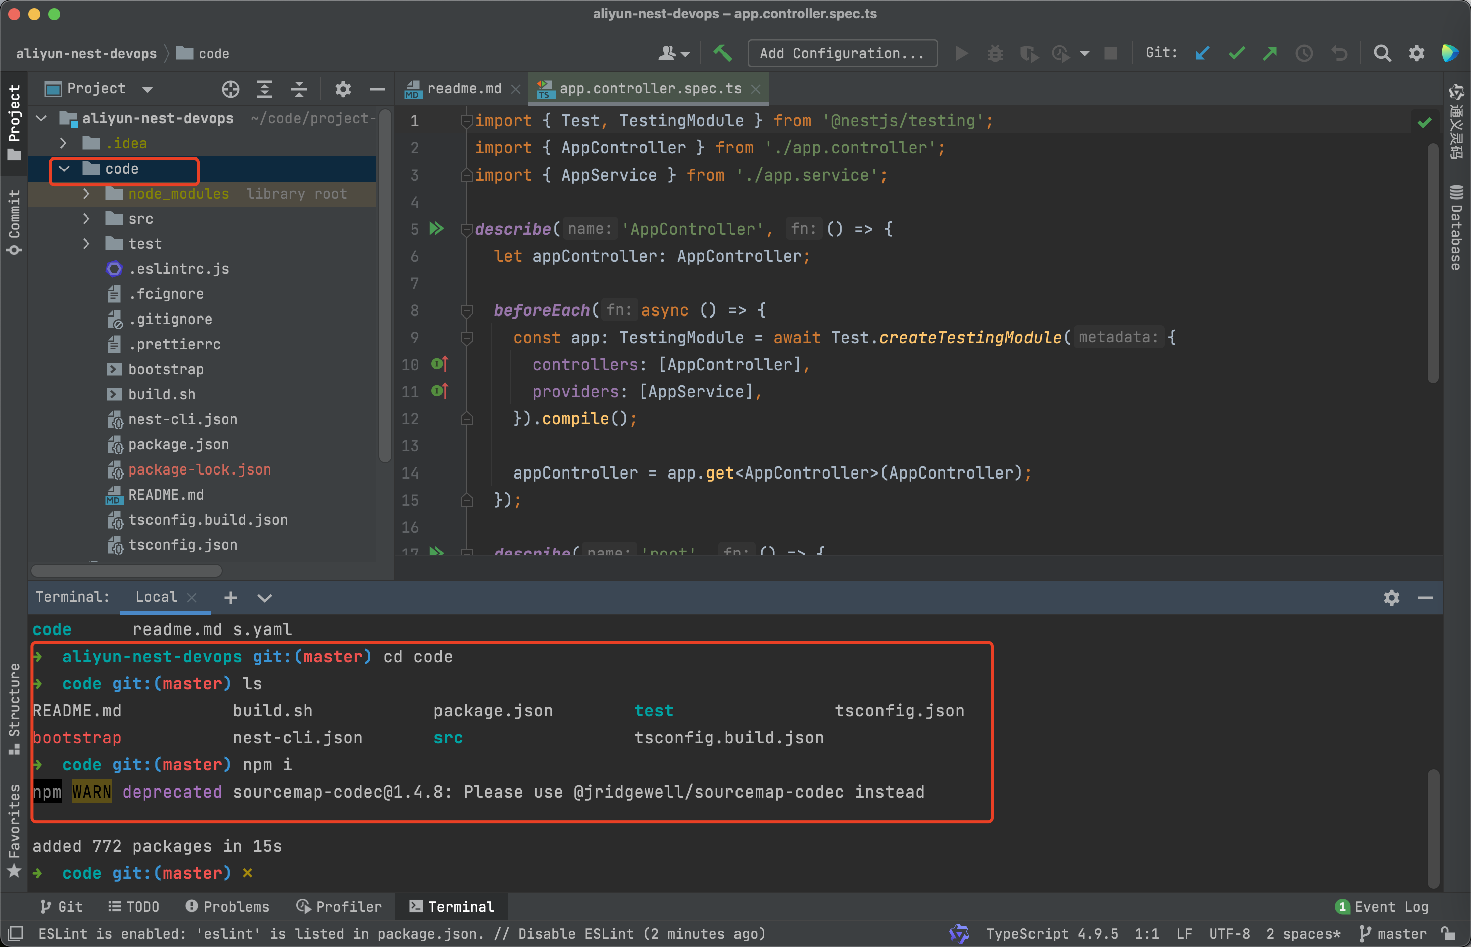Open Search Everywhere magnifier

[x=1382, y=54]
